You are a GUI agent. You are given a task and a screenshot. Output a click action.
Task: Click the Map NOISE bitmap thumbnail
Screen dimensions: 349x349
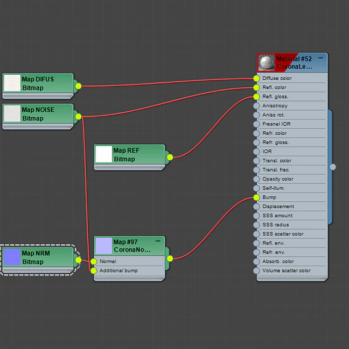(x=12, y=113)
